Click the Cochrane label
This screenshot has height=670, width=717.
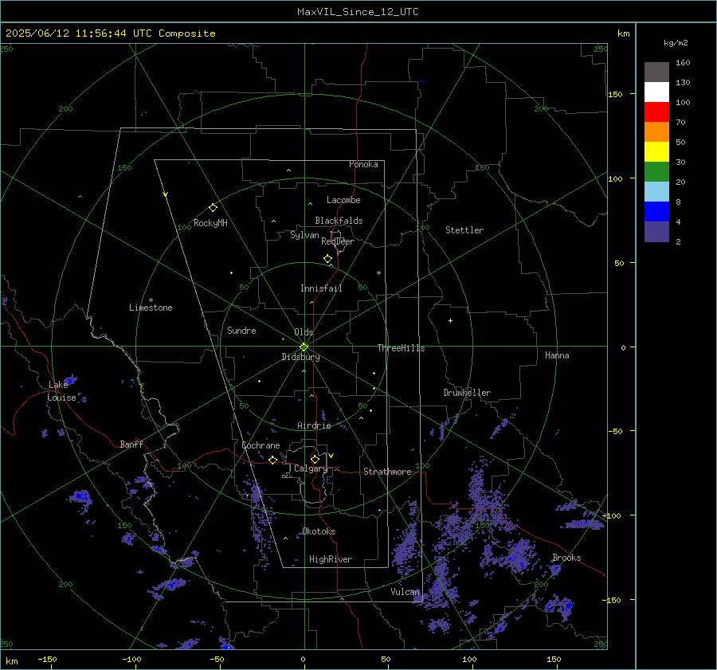tap(261, 445)
